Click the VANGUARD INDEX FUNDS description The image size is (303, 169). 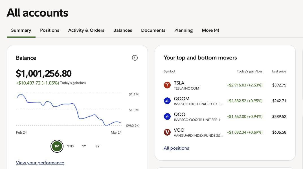coord(198,136)
